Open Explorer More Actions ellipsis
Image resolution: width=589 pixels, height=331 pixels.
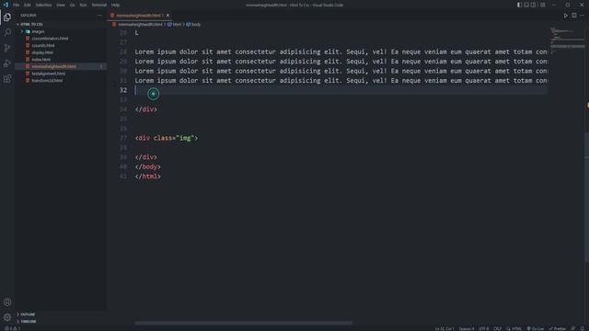pyautogui.click(x=99, y=16)
